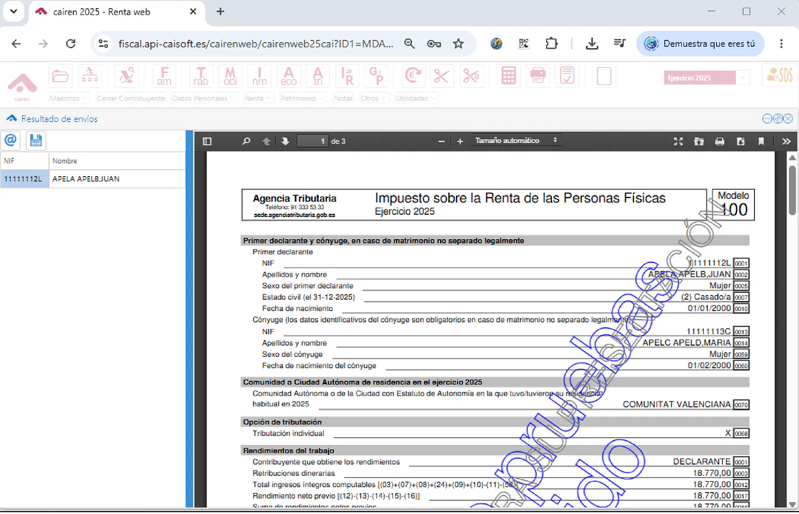
Task: Download the PDF document
Action: [x=741, y=141]
